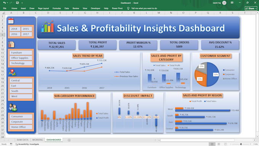The width and height of the screenshot is (259, 146).
Task: Open the Review ribbon tab
Action: coord(76,8)
